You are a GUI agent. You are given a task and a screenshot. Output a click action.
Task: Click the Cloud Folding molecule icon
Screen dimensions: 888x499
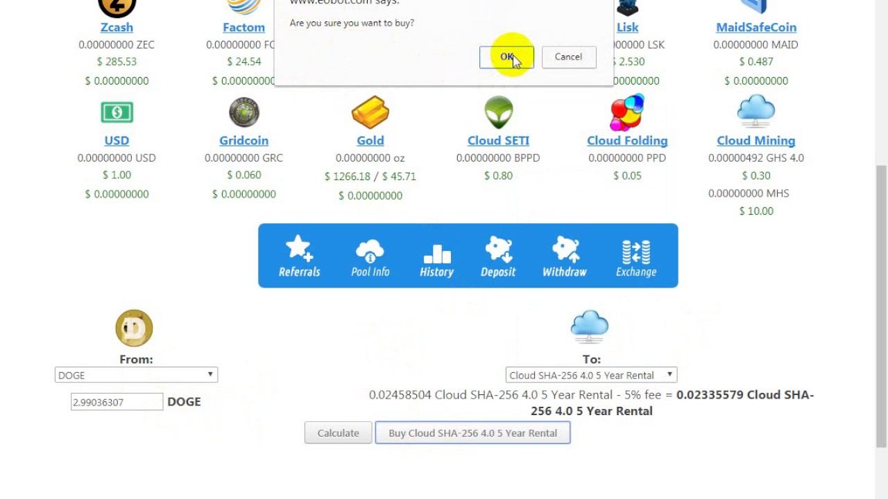click(x=627, y=112)
